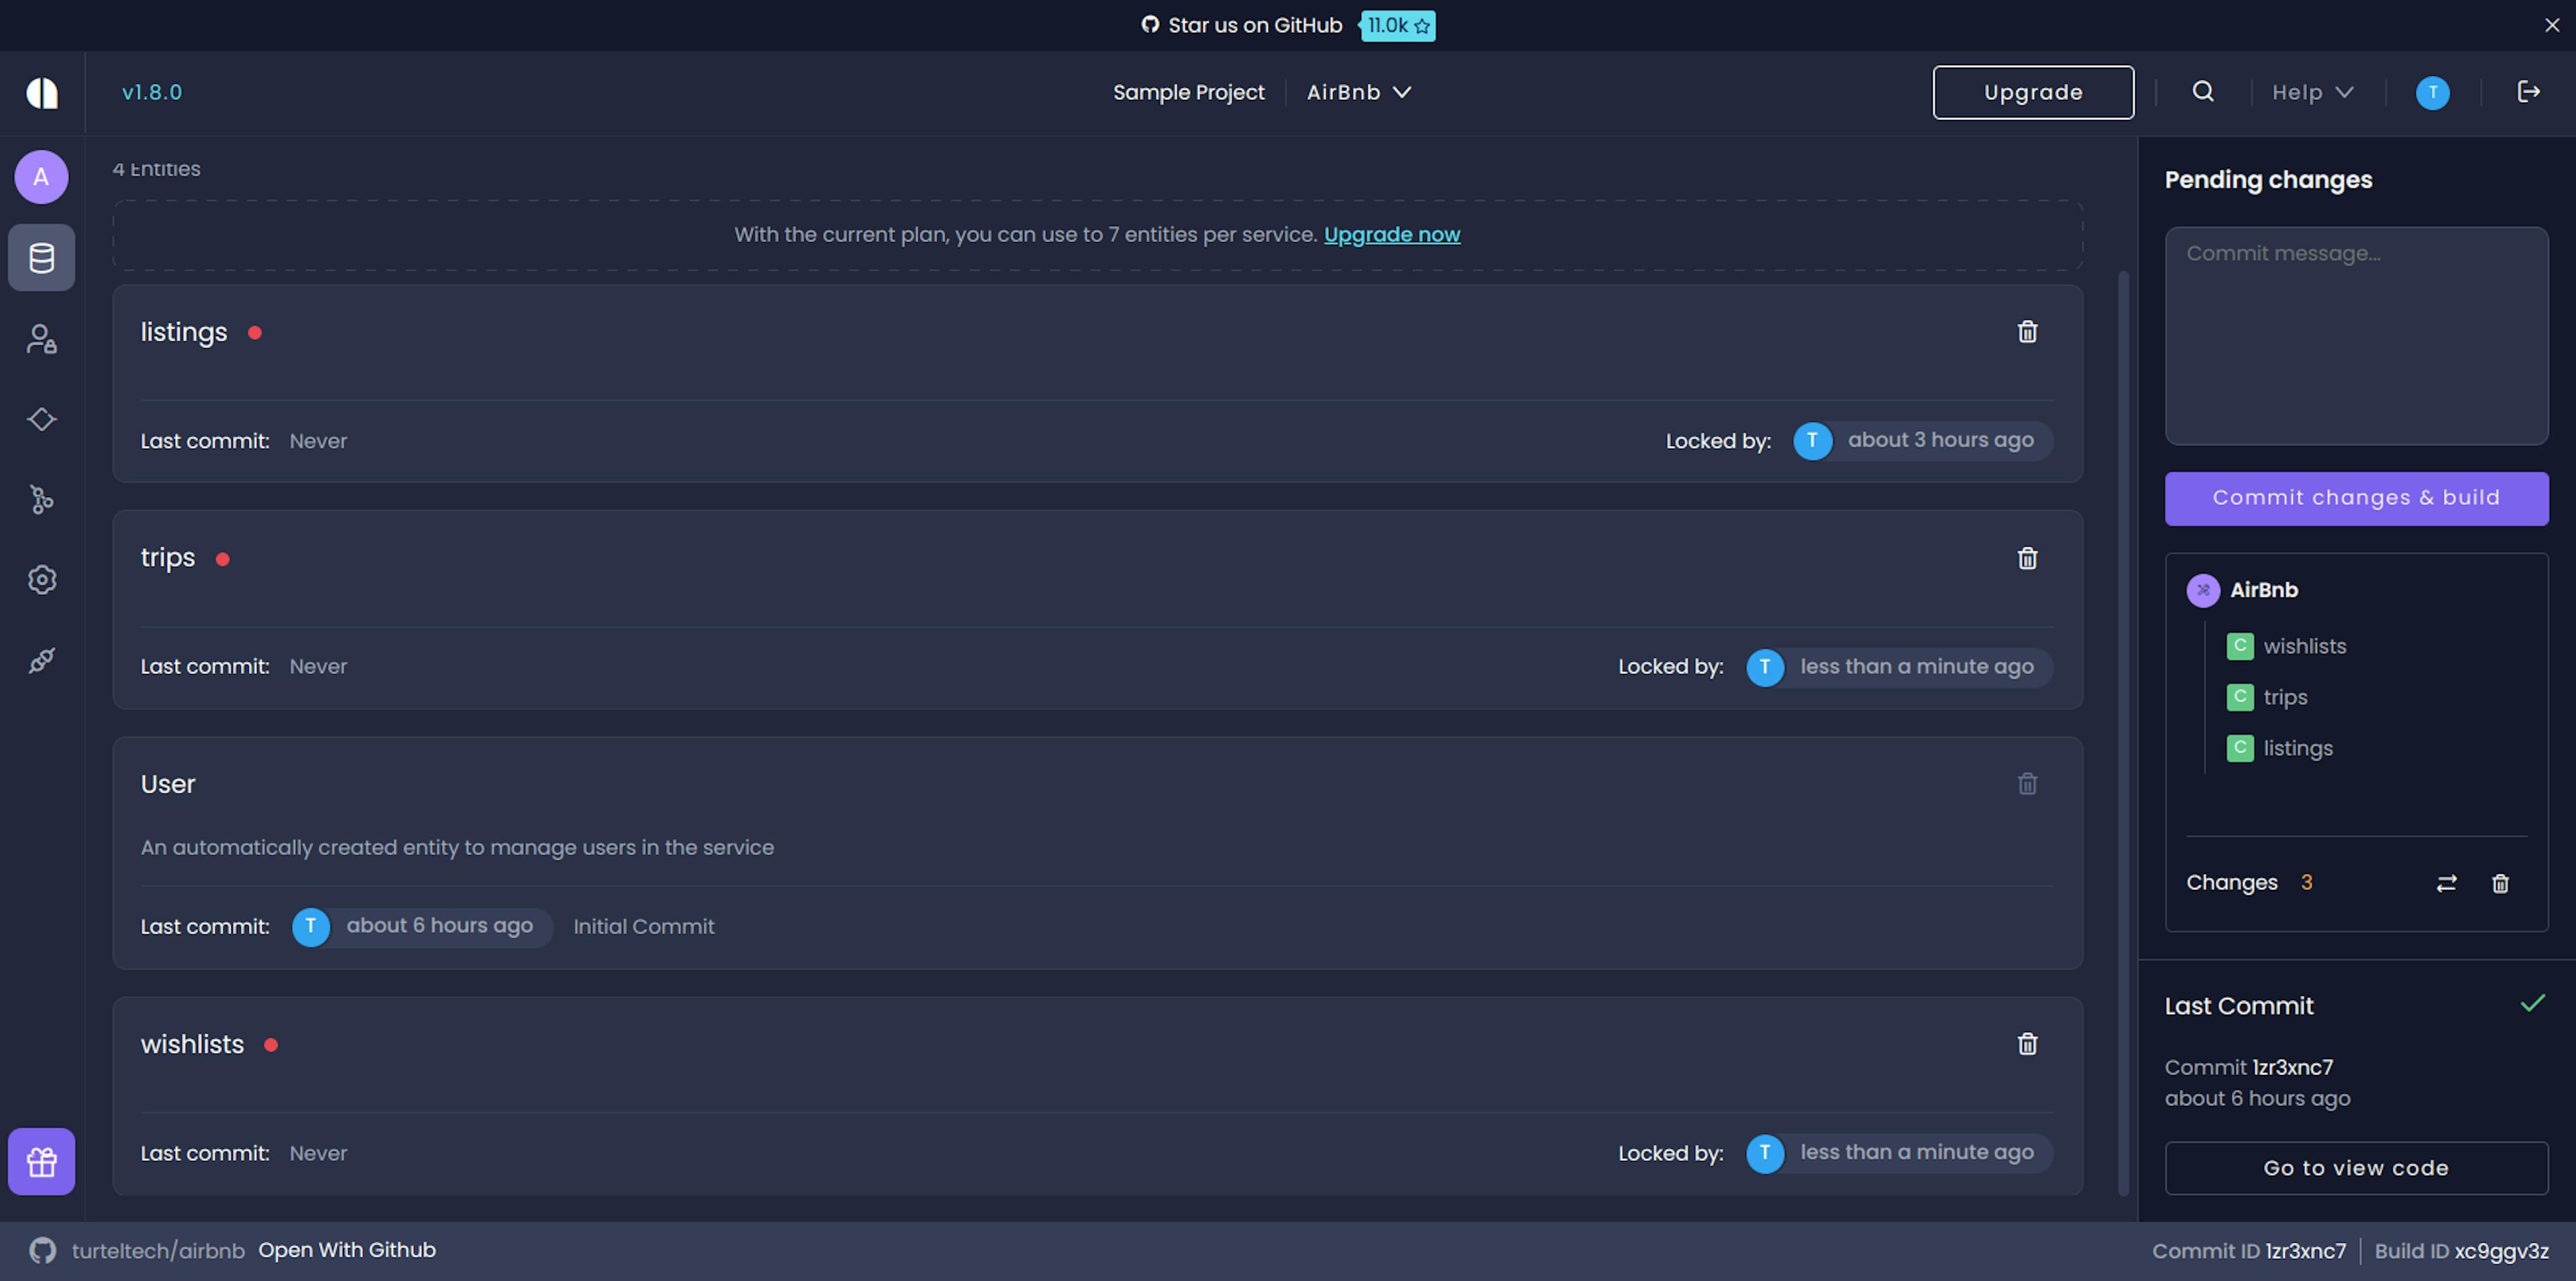Screen dimensions: 2576x1281
Task: Go to Sample Project breadcrumb
Action: tap(1188, 92)
